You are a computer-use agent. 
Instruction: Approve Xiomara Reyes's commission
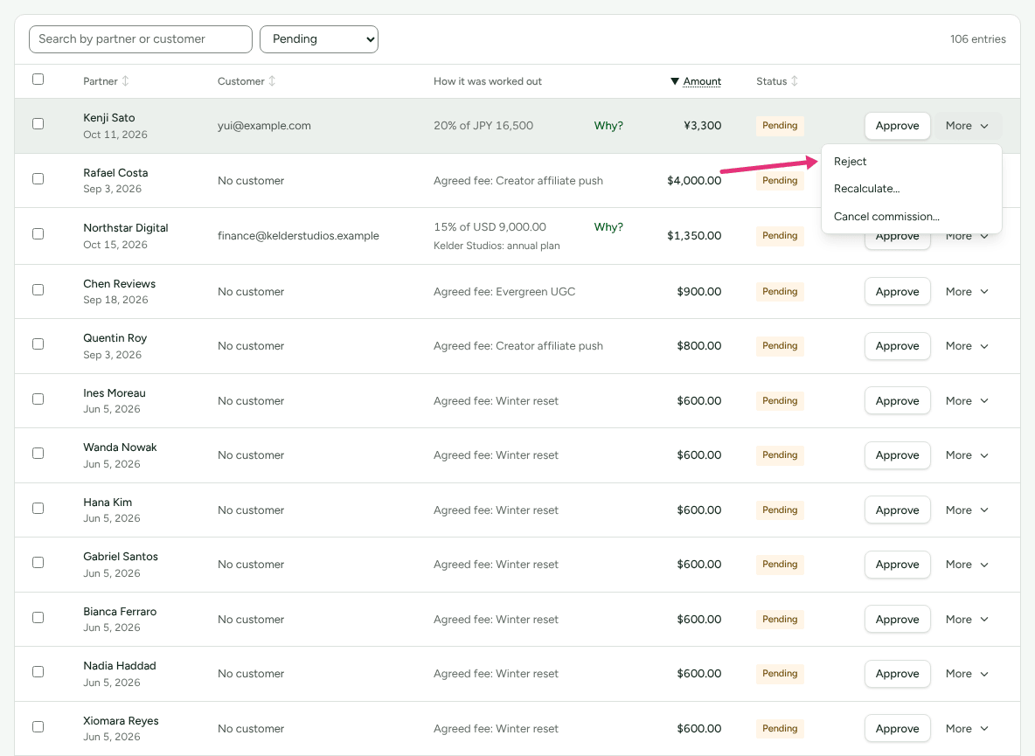pos(897,728)
